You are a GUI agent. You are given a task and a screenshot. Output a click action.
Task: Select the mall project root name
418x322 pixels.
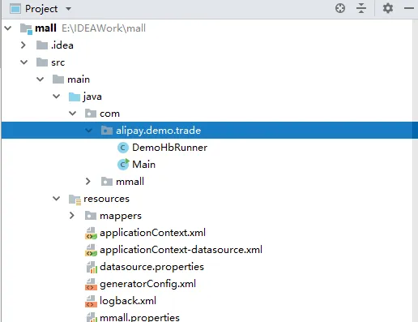pos(45,28)
